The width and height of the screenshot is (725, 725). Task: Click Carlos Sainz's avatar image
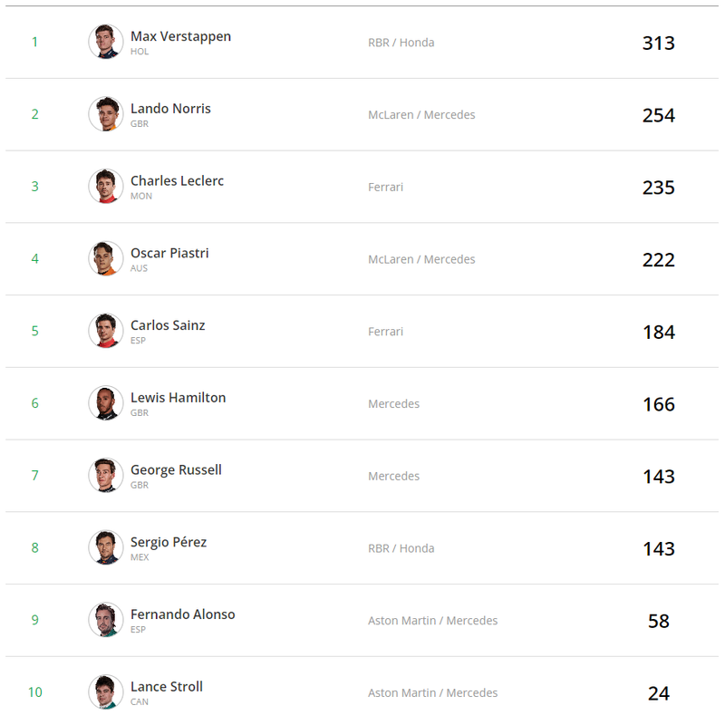coord(106,331)
